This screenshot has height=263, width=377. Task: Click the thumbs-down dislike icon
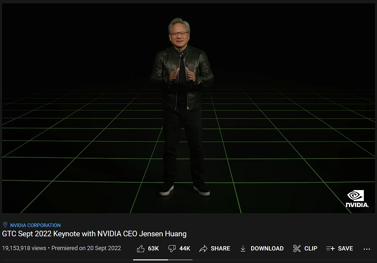pyautogui.click(x=172, y=248)
